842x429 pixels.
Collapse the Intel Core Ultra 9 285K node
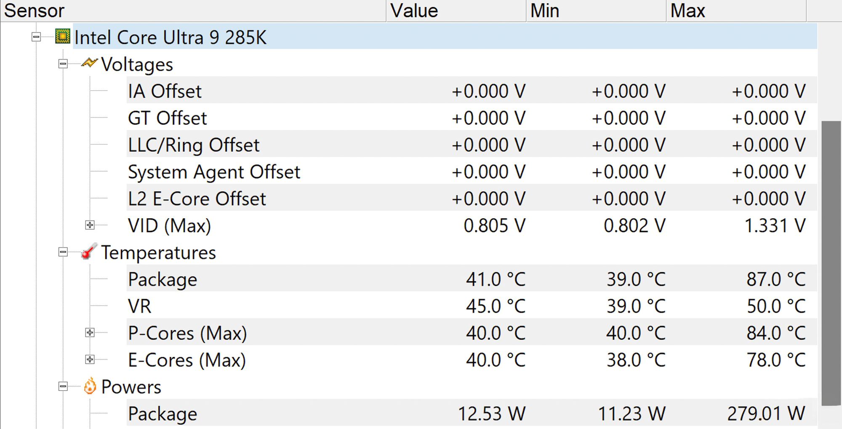pos(36,37)
